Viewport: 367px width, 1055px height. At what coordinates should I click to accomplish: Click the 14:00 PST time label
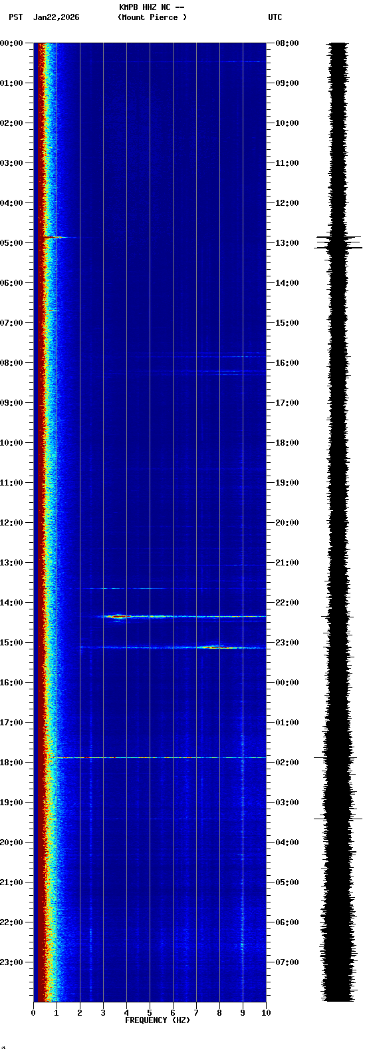pos(11,603)
